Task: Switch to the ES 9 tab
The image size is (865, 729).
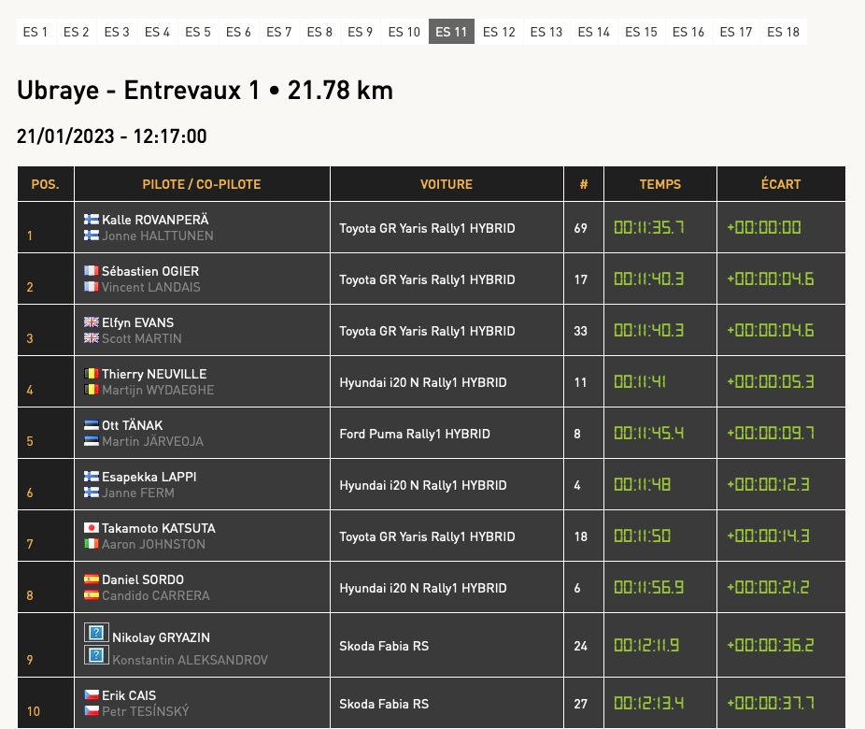Action: pyautogui.click(x=361, y=32)
